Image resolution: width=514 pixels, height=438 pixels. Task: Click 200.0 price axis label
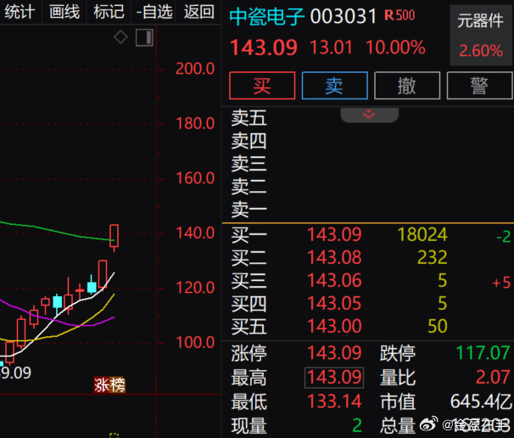(x=195, y=69)
